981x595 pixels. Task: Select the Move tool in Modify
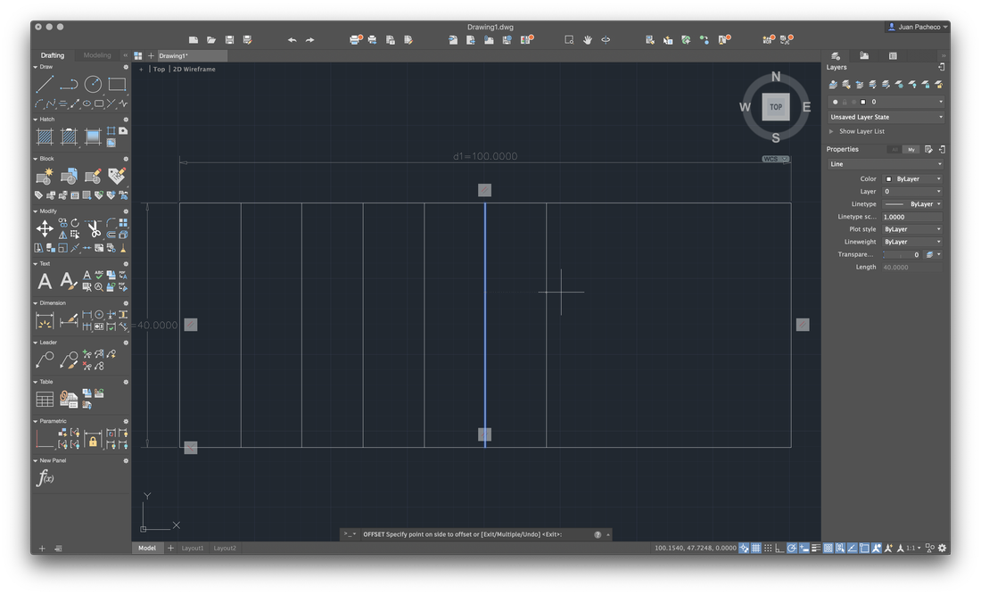point(45,229)
